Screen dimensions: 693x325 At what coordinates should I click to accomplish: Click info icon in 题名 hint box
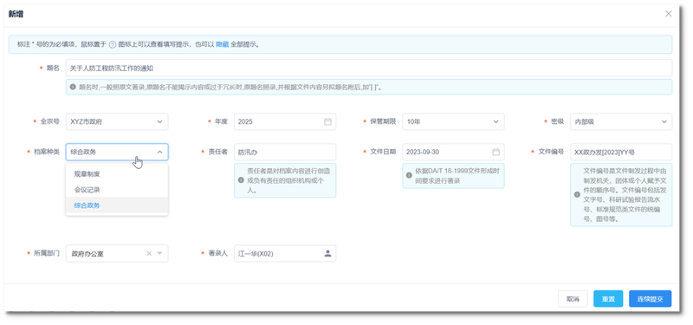coord(73,88)
